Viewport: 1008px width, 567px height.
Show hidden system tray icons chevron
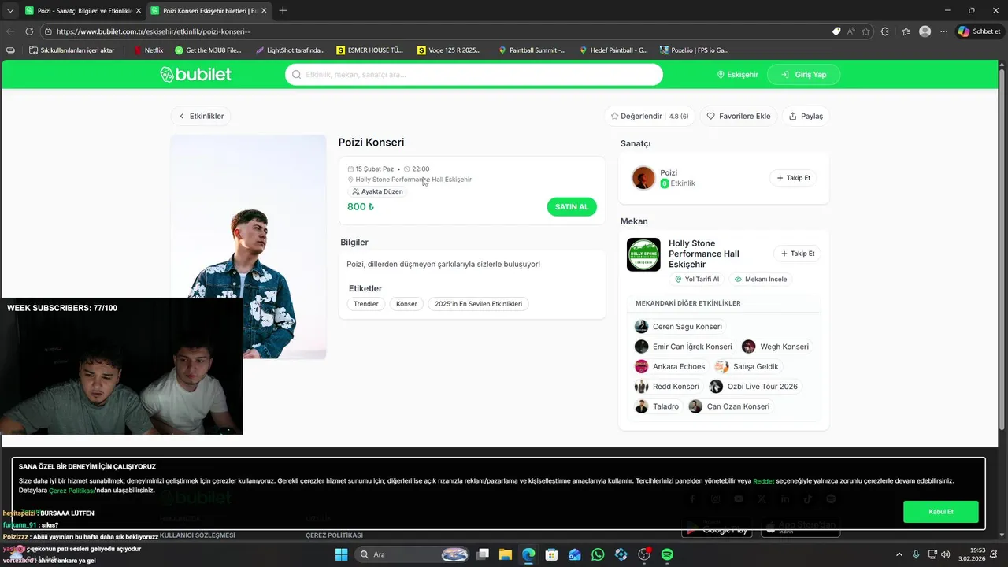click(900, 554)
